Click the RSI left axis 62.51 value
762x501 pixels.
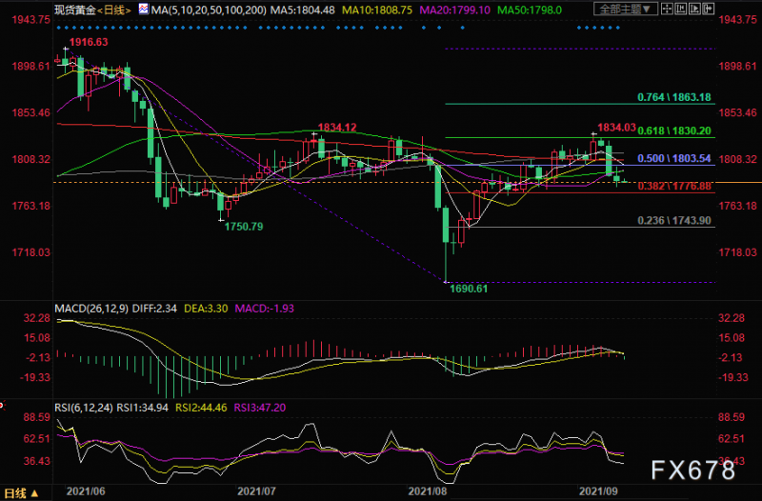(x=37, y=439)
